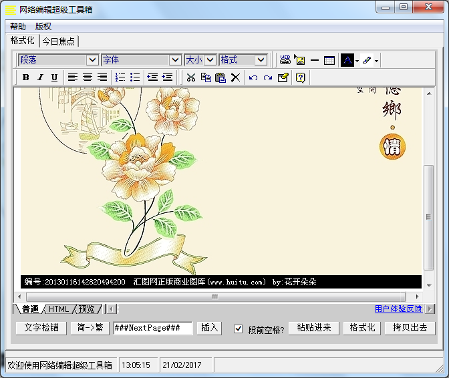Expand the 大小 size dropdown

[x=210, y=60]
